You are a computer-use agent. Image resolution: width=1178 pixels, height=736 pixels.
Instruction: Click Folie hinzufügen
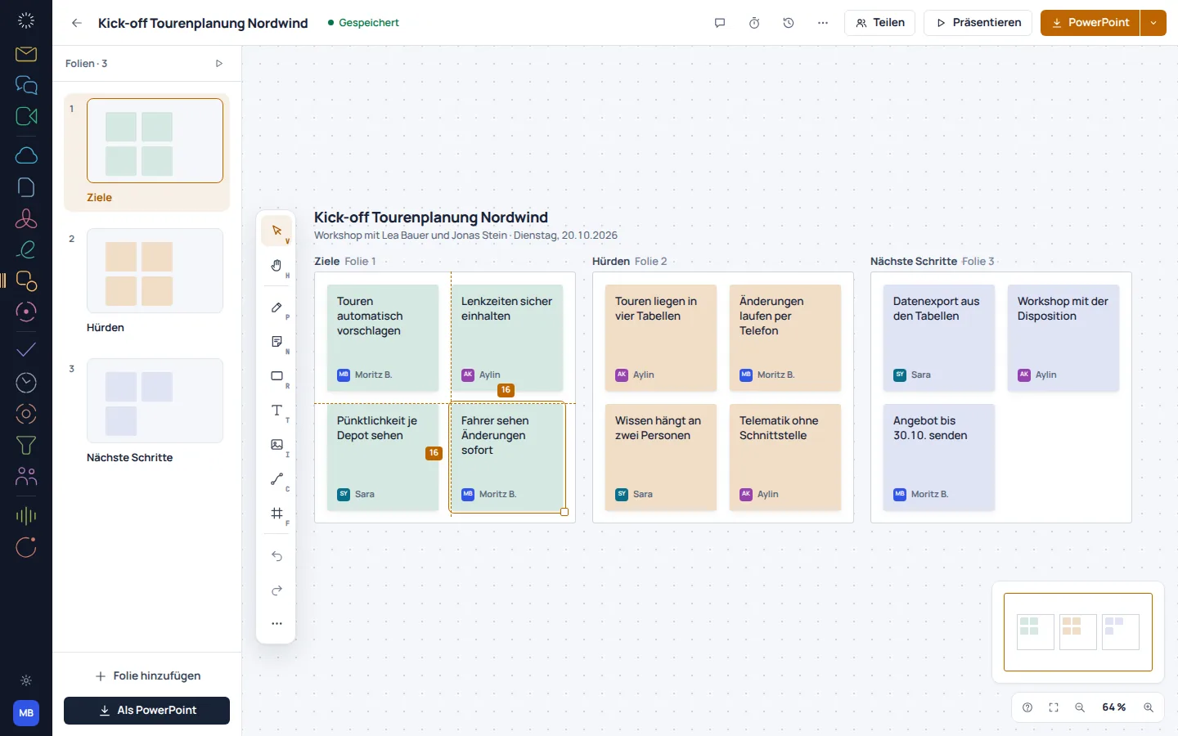coord(147,675)
